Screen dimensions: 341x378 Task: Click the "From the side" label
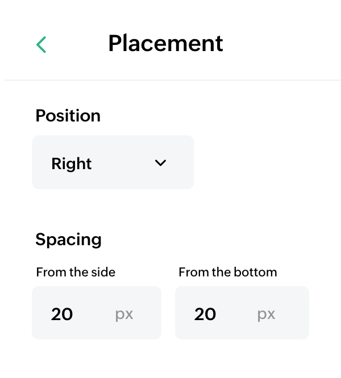pyautogui.click(x=76, y=272)
